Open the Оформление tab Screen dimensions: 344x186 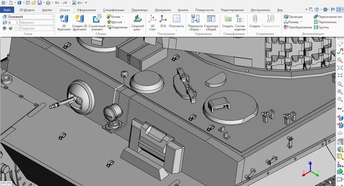tap(86, 10)
